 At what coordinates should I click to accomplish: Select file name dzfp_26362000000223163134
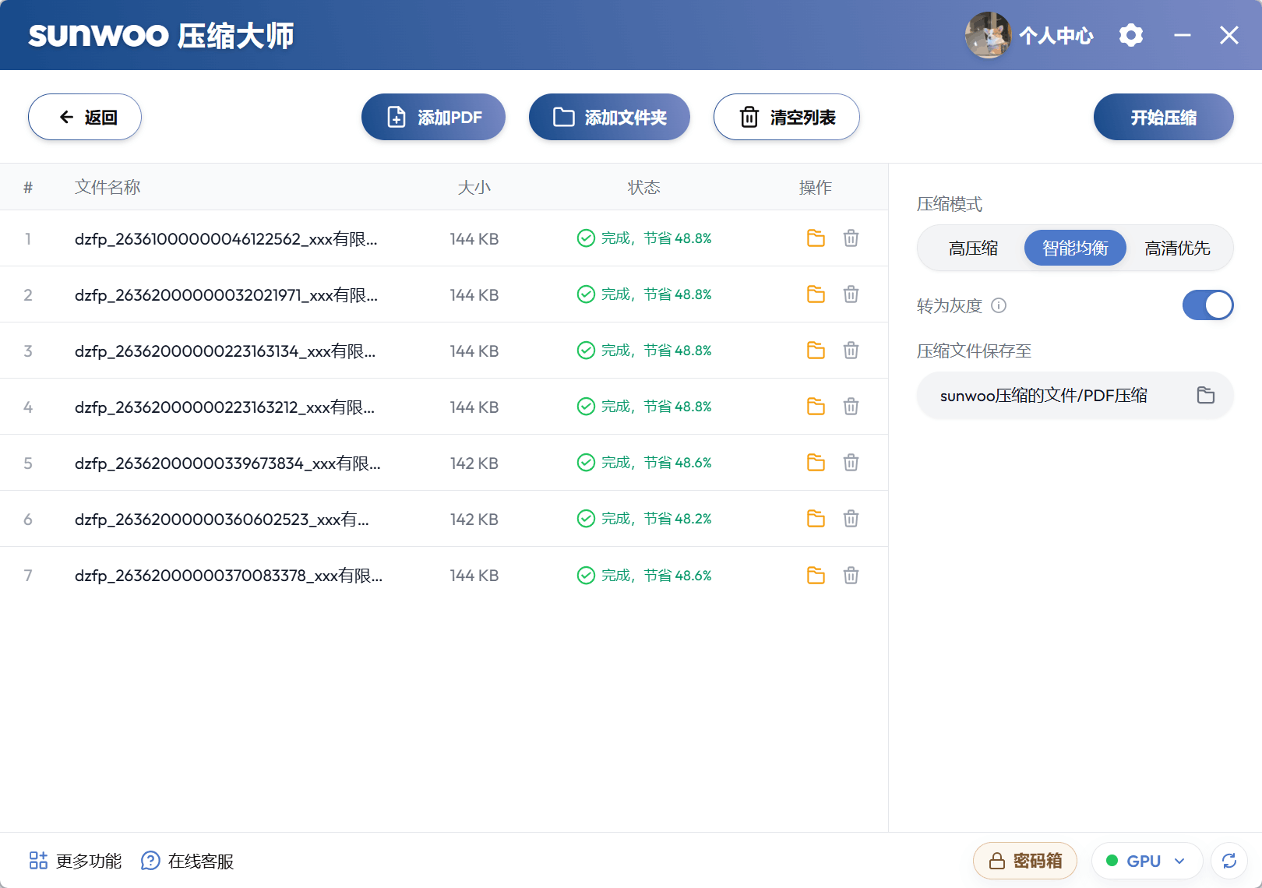tap(225, 351)
